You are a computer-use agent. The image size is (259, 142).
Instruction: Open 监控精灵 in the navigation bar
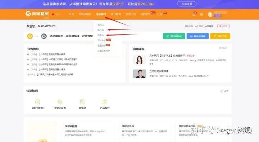pyautogui.click(x=116, y=14)
